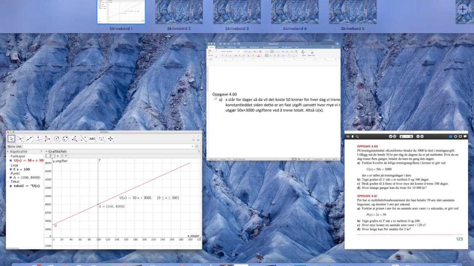
Task: Select the a=2 slider tool in GeoGebra
Action: click(101, 139)
